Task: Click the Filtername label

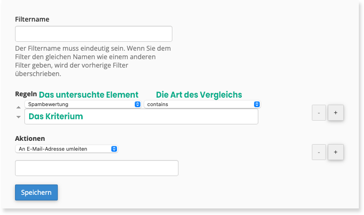Action: (32, 19)
